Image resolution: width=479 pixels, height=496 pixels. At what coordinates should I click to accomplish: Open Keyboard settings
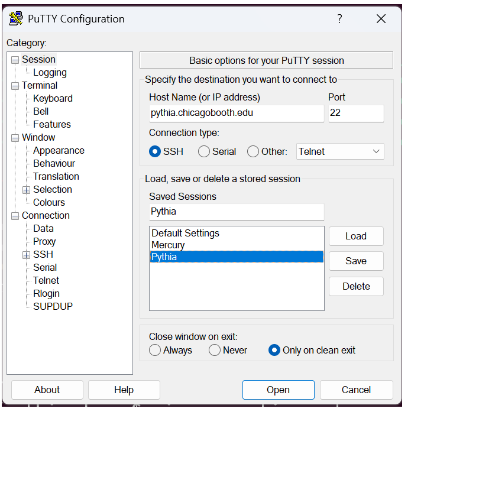(x=53, y=98)
